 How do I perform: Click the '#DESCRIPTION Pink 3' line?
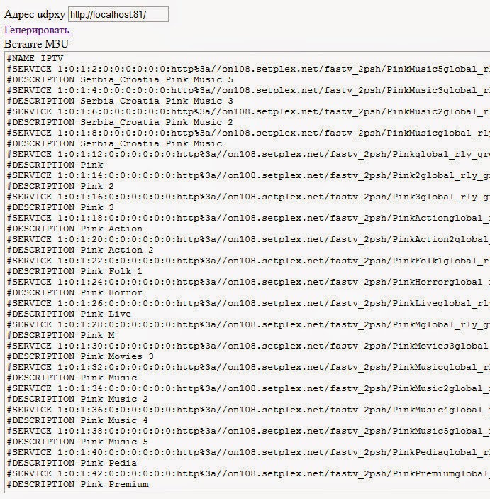(x=60, y=207)
